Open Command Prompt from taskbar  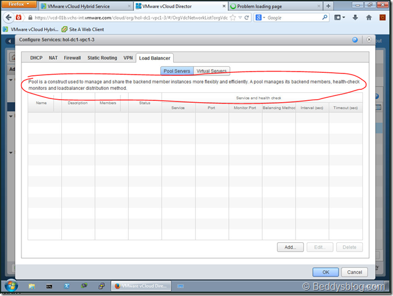click(x=49, y=286)
